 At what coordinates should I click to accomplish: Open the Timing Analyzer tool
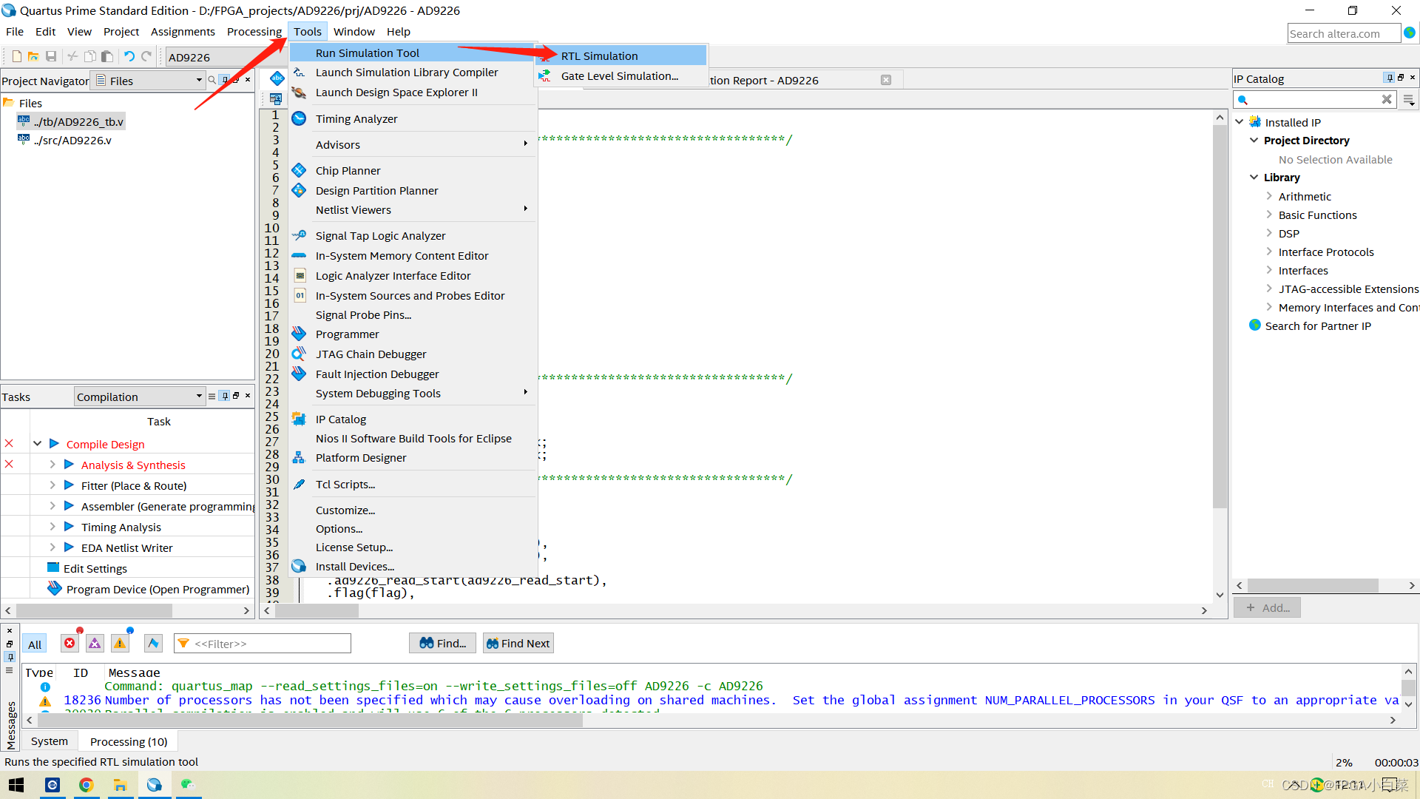pyautogui.click(x=356, y=119)
